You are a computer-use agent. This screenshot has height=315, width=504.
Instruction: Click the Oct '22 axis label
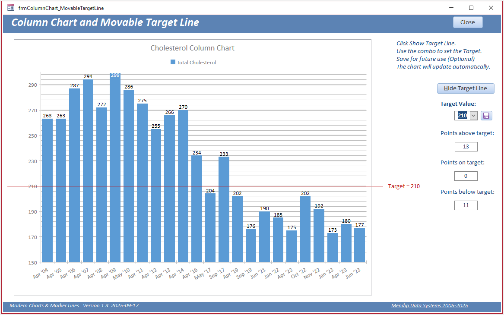[298, 273]
